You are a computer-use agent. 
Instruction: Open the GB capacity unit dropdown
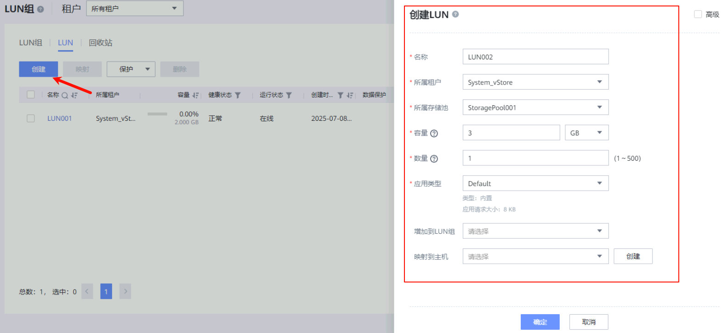586,133
